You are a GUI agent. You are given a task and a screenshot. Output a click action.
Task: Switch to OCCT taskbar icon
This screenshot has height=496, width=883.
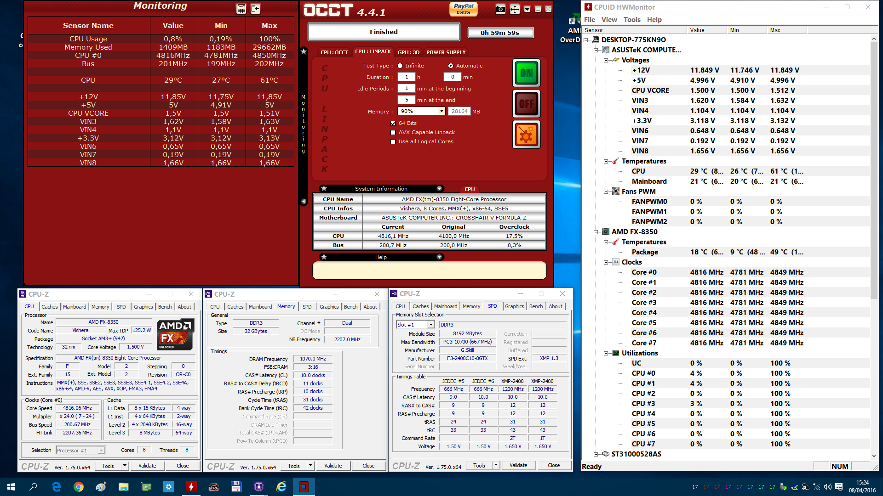coord(304,487)
